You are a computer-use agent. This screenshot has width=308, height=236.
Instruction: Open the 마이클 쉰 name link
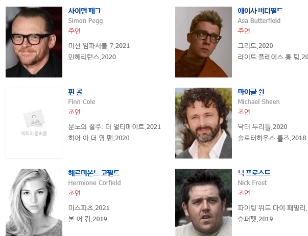point(251,92)
